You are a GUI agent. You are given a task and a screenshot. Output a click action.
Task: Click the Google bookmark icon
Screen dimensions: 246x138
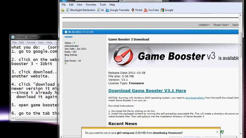pyautogui.click(x=162, y=10)
